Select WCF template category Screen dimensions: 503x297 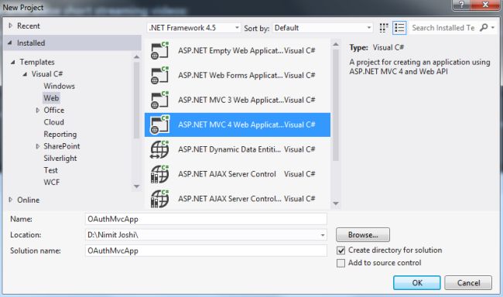52,183
